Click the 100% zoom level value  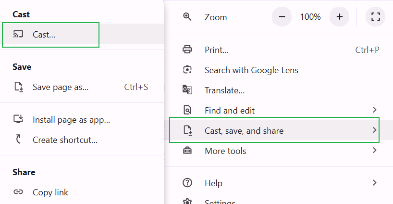[310, 17]
